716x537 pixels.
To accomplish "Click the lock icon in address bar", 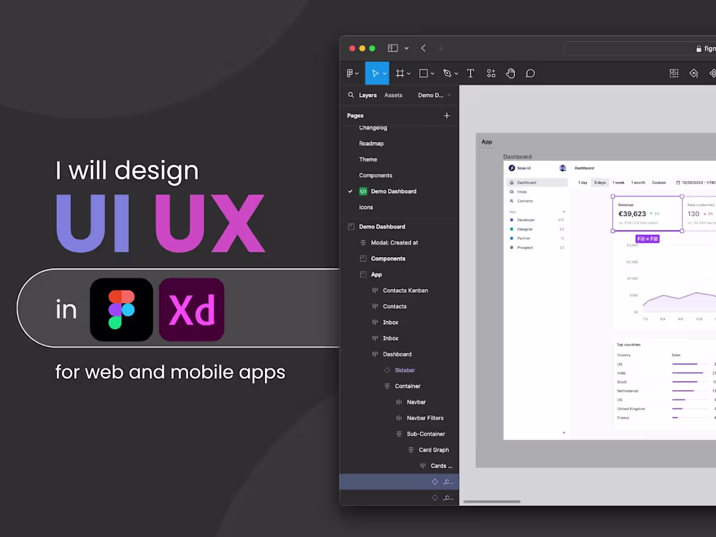I will point(698,49).
